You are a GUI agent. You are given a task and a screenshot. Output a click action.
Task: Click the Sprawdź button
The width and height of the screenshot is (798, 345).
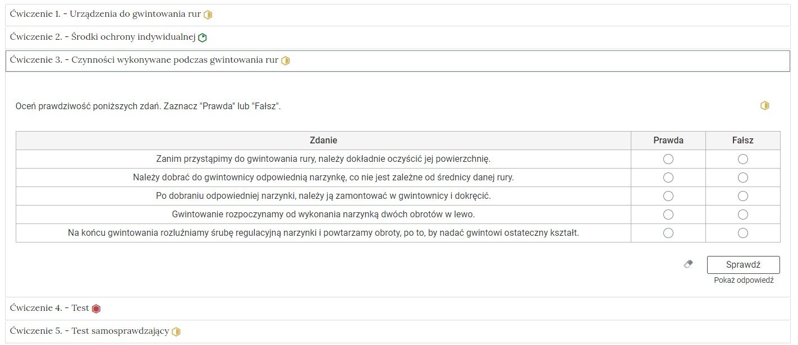coord(743,265)
